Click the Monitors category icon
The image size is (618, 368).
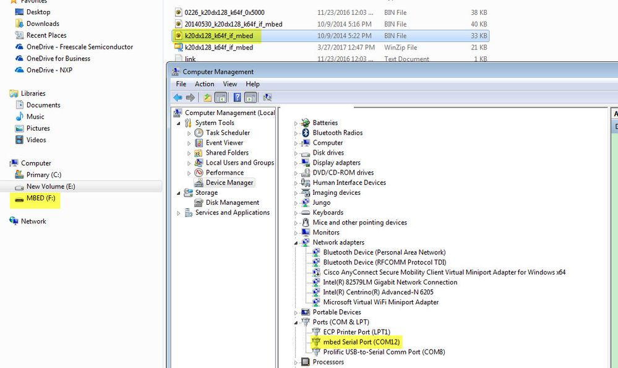click(305, 233)
